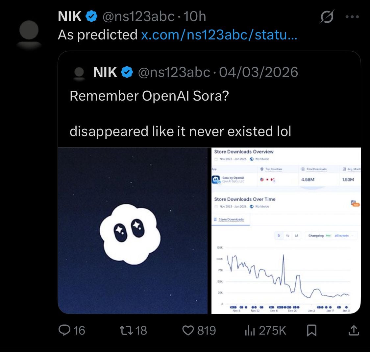View post analytics via the 275K views icon
The image size is (370, 352).
(x=250, y=331)
